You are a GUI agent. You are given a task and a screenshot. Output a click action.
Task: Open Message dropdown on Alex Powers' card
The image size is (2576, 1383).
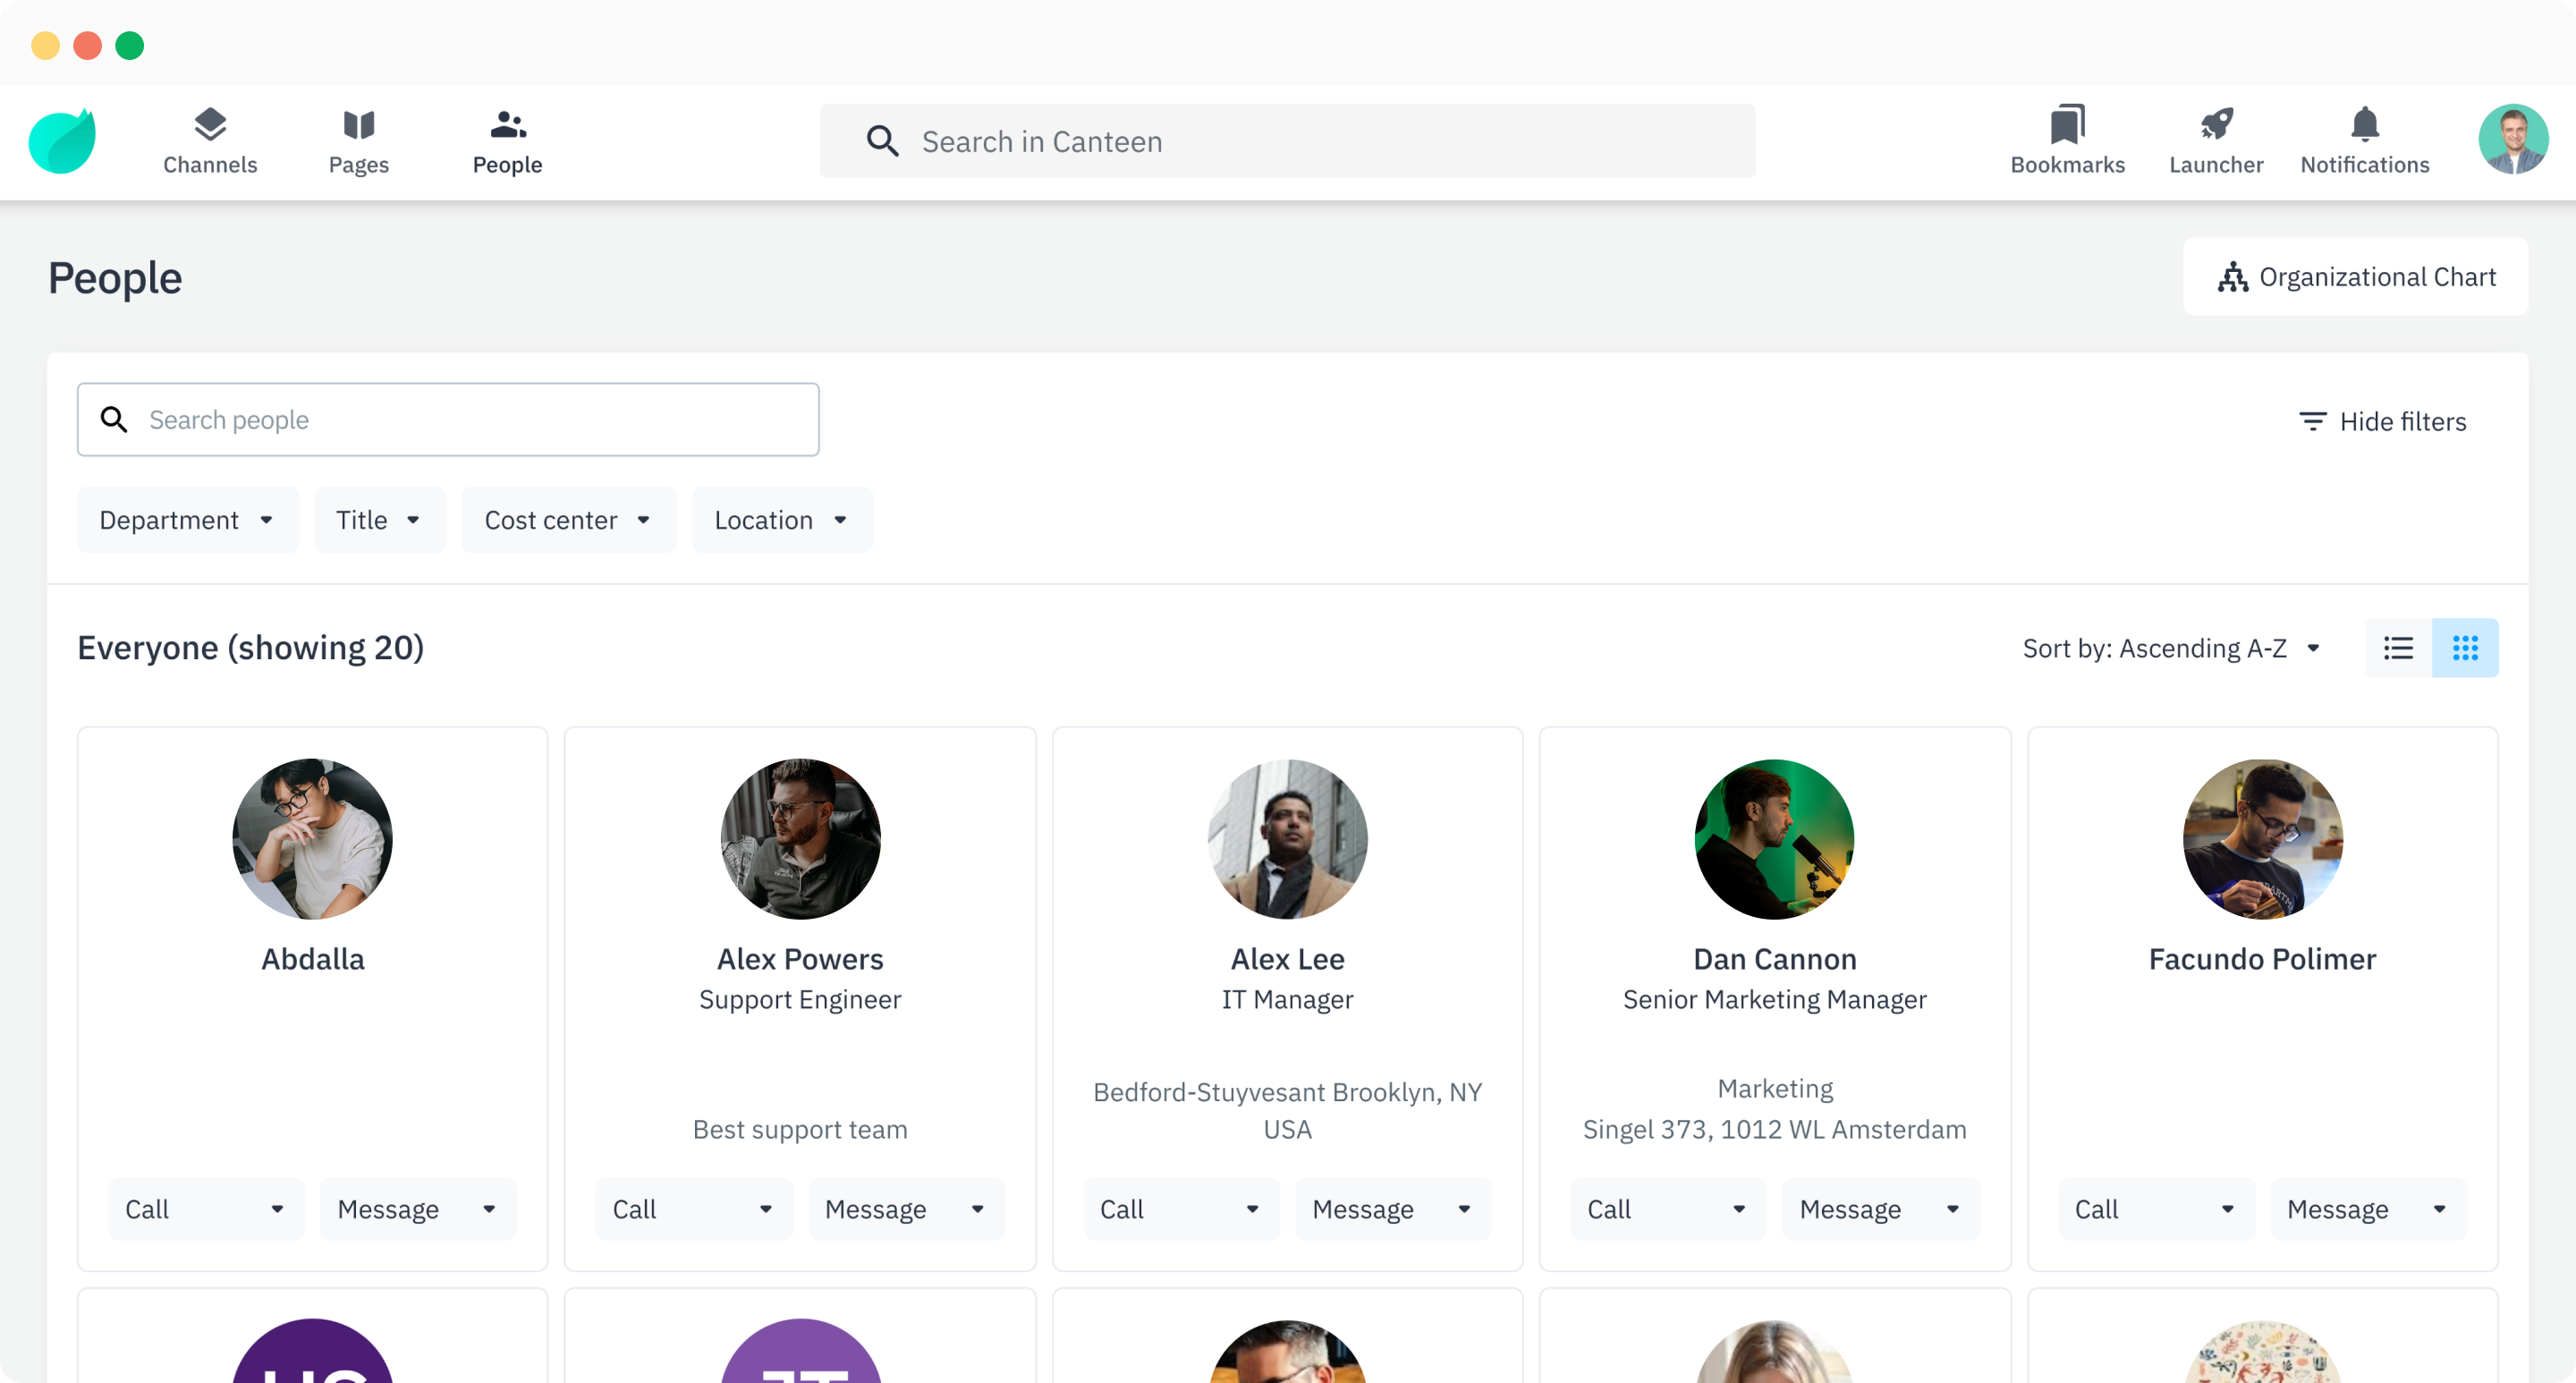(906, 1209)
